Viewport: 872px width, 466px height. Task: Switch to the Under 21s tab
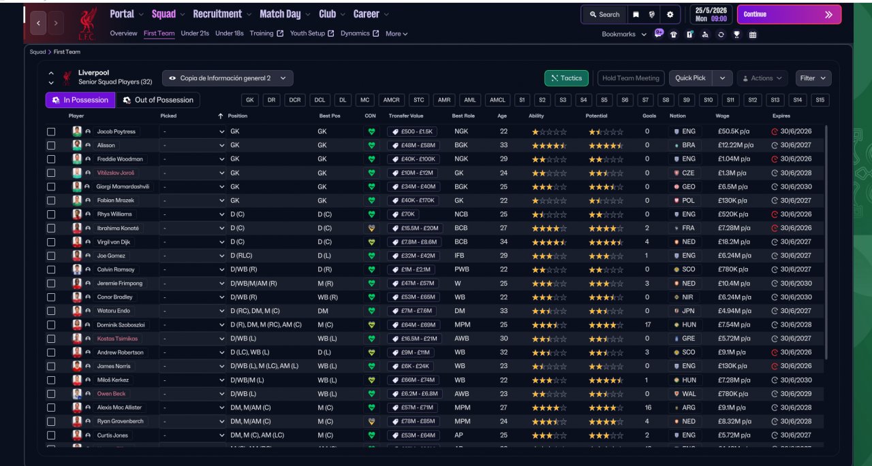195,33
